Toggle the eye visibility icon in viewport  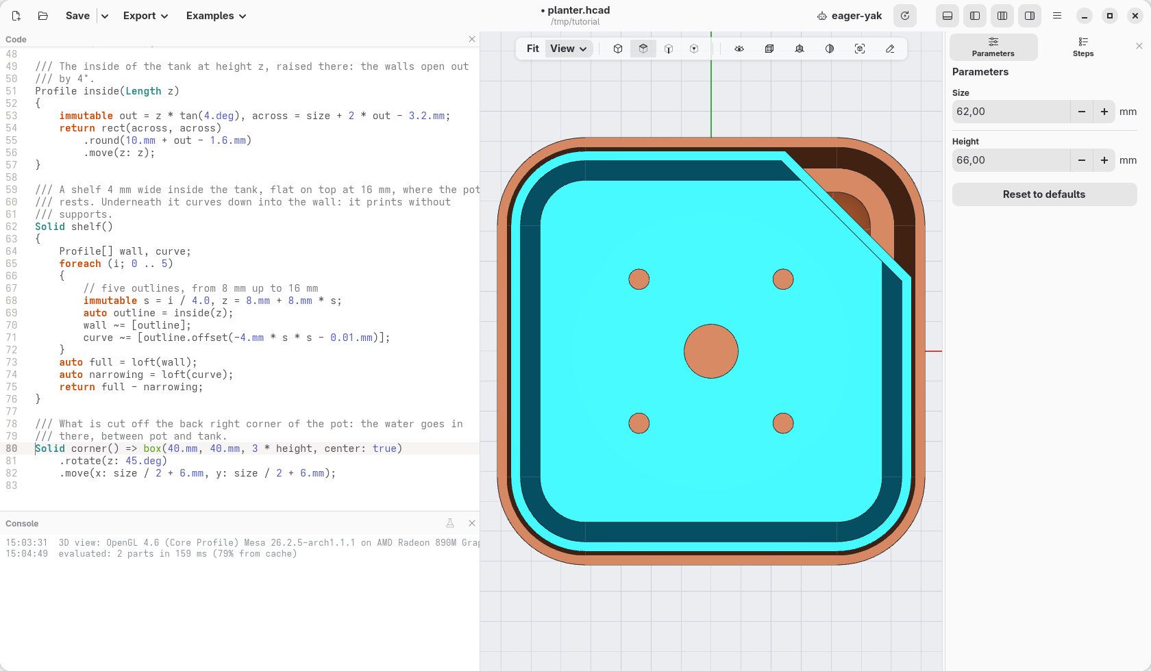739,49
